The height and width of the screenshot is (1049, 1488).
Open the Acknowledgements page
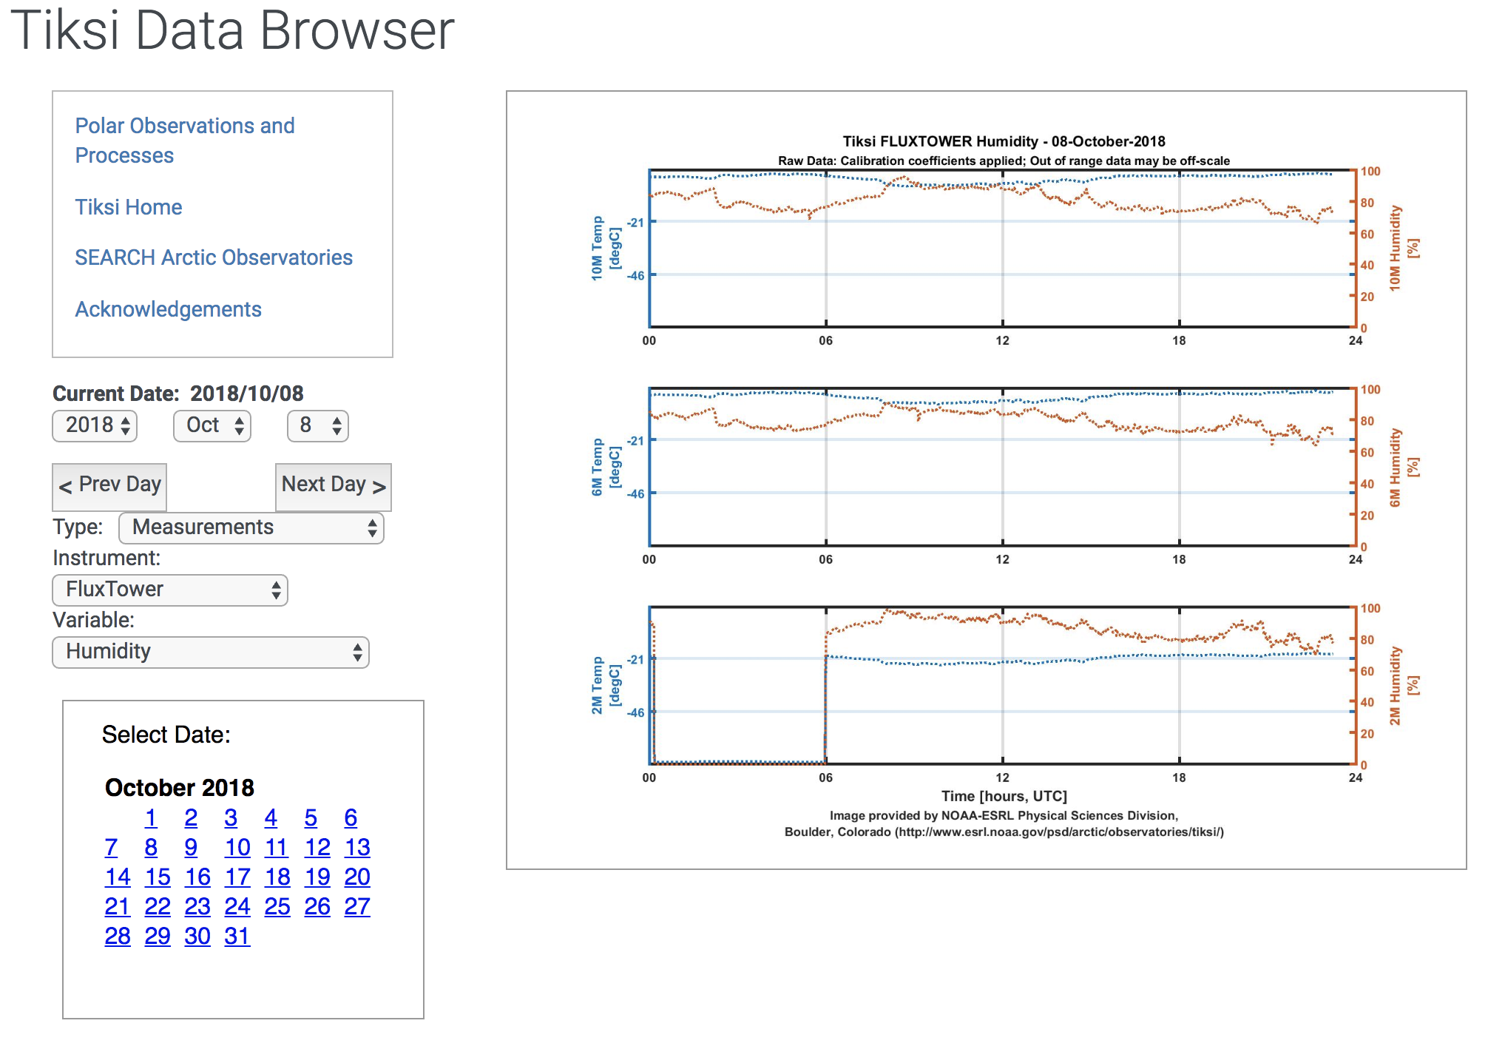point(169,309)
